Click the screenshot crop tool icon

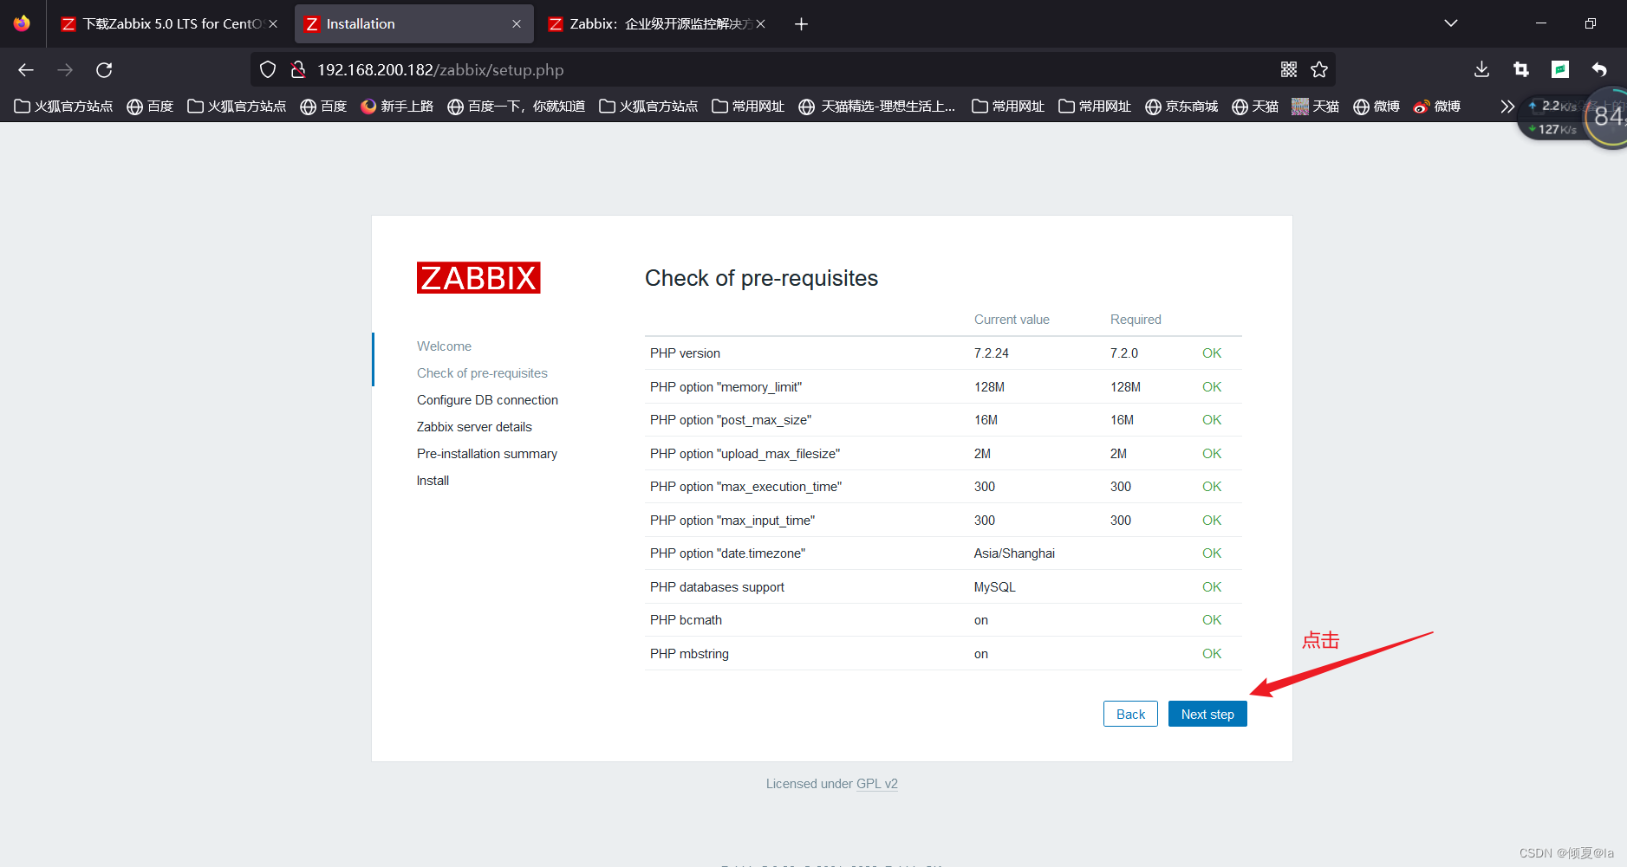click(1520, 70)
